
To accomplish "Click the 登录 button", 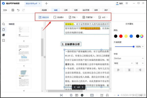I will point(119,3).
